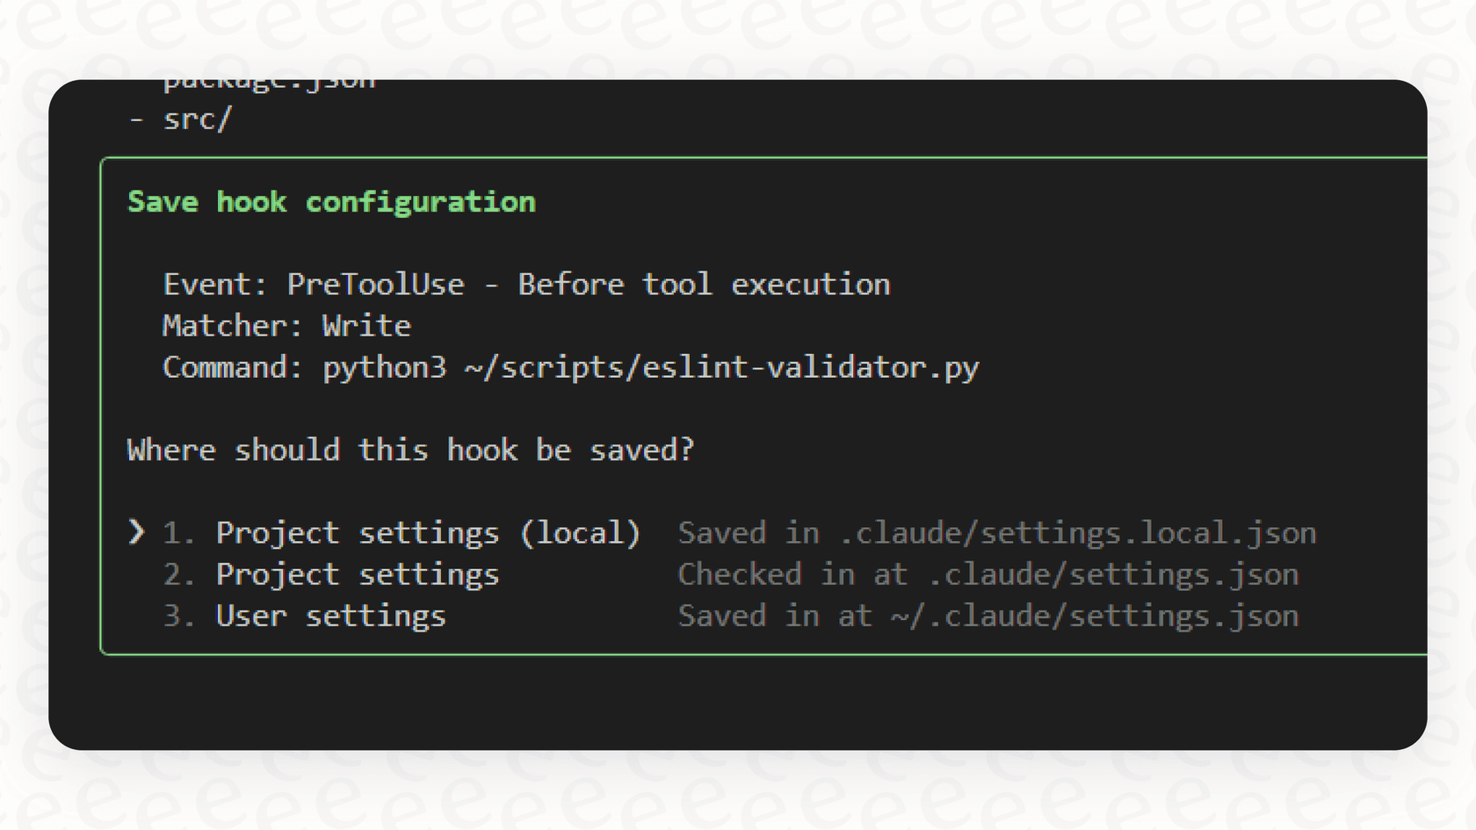1476x830 pixels.
Task: Click the Write matcher value
Action: [x=365, y=325]
